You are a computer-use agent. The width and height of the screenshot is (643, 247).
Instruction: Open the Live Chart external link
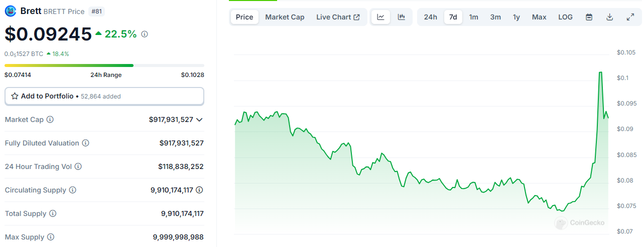(338, 17)
